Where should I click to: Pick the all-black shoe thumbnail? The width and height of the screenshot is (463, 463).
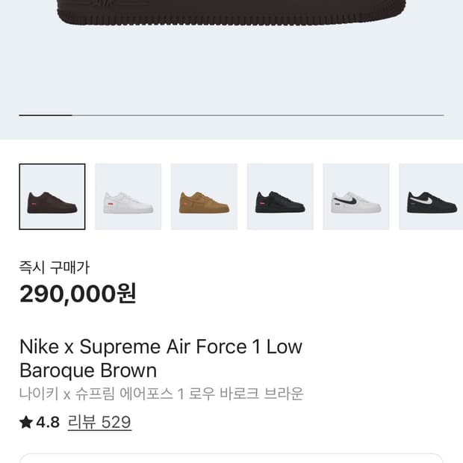click(280, 197)
